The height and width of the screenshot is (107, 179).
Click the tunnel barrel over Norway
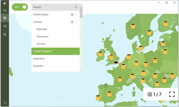tap(133, 26)
